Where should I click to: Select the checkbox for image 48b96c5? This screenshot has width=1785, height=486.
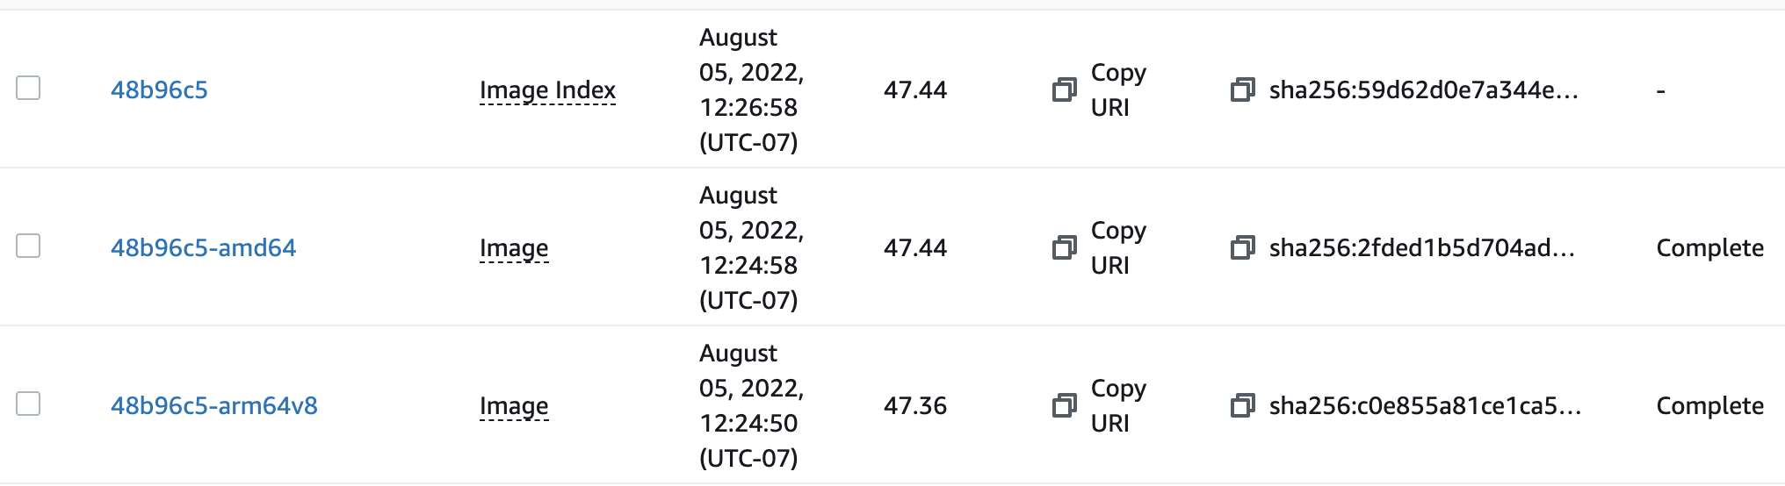tap(28, 88)
